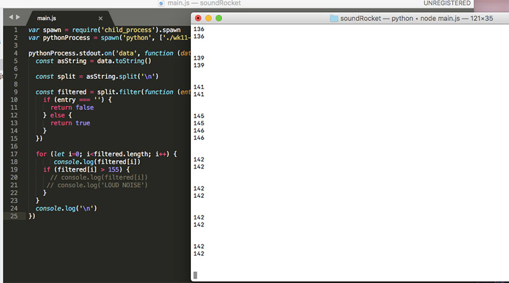Minimize the terminal window with the yellow button
Viewport: 509px width, 283px height.
pyautogui.click(x=209, y=18)
